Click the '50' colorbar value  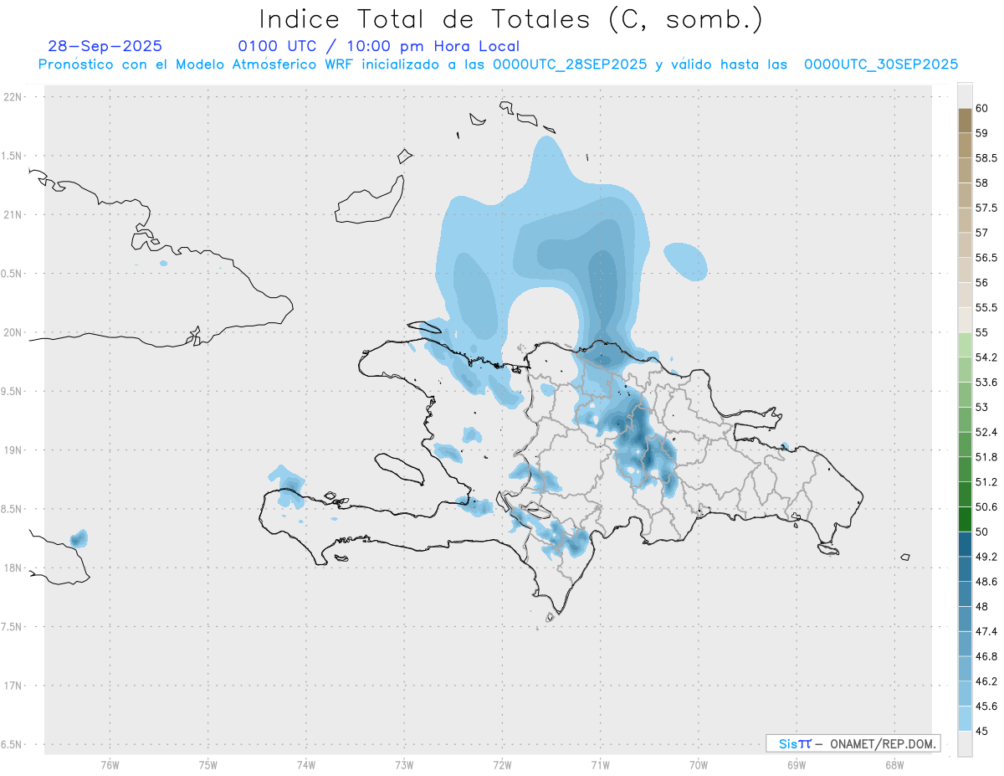(x=981, y=532)
